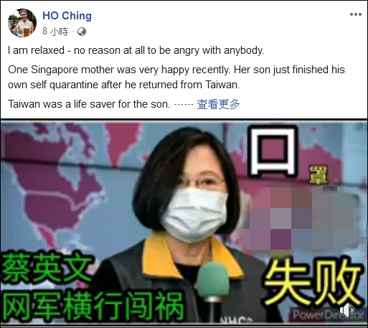
Task: Click the small yellow 罩 character overlay
Action: point(319,175)
